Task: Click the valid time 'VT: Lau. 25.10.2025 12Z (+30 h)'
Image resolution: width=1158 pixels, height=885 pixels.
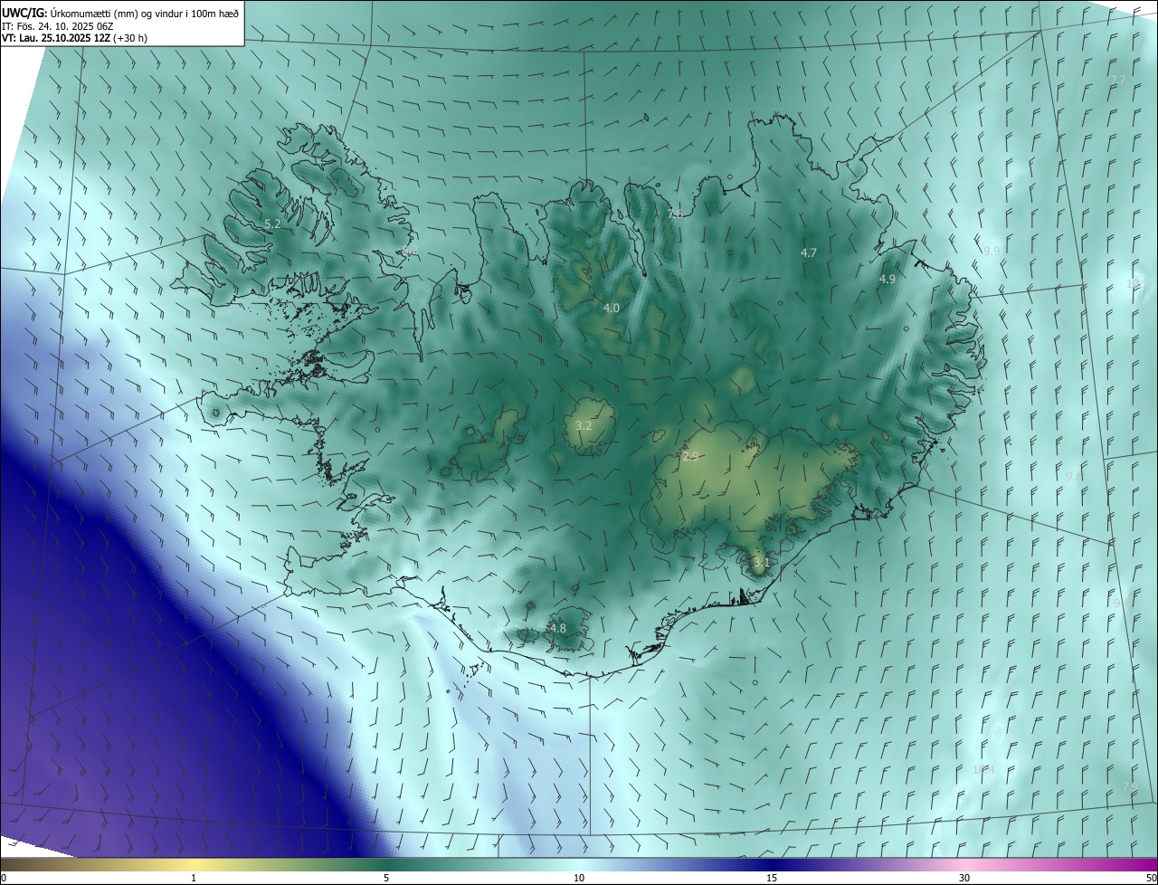Action: (74, 38)
